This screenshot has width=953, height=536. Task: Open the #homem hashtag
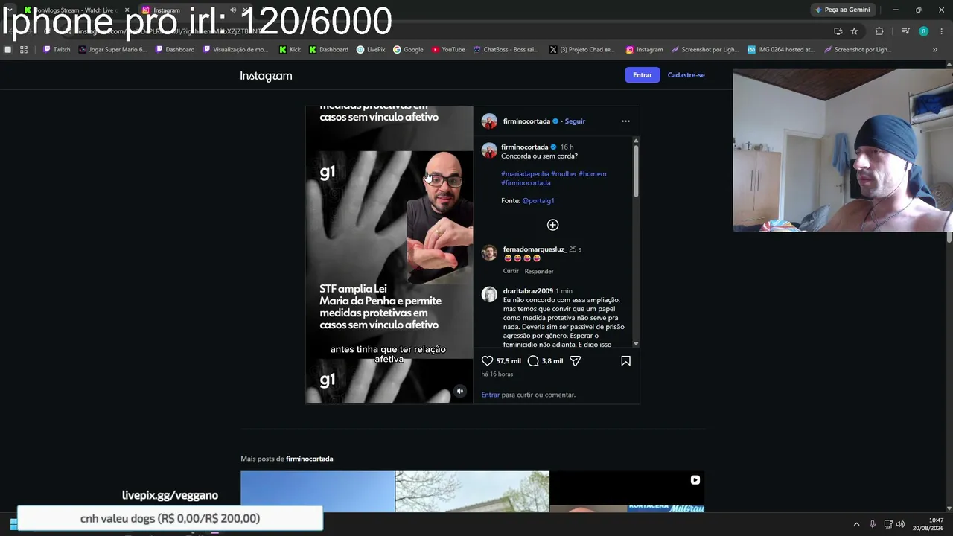point(593,174)
